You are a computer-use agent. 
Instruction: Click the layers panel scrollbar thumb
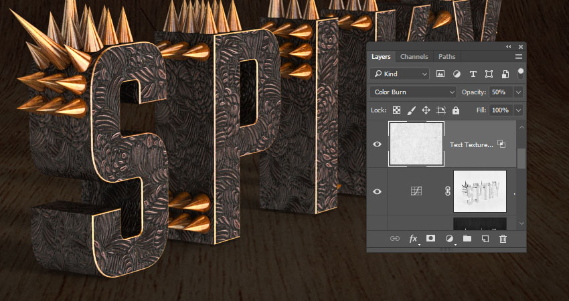(x=521, y=159)
